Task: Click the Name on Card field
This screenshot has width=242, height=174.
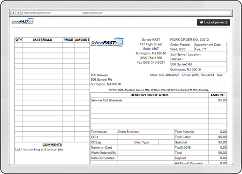Action: [146, 148]
